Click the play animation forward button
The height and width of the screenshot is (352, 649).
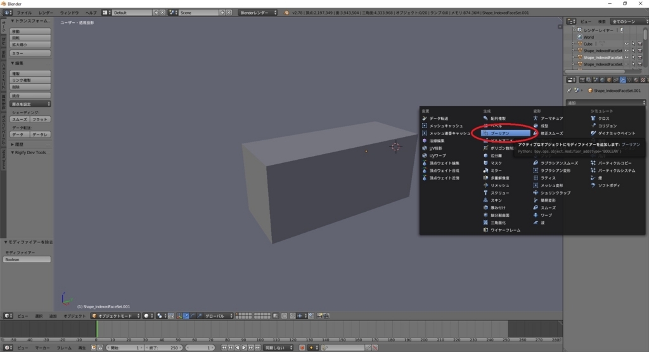click(244, 348)
